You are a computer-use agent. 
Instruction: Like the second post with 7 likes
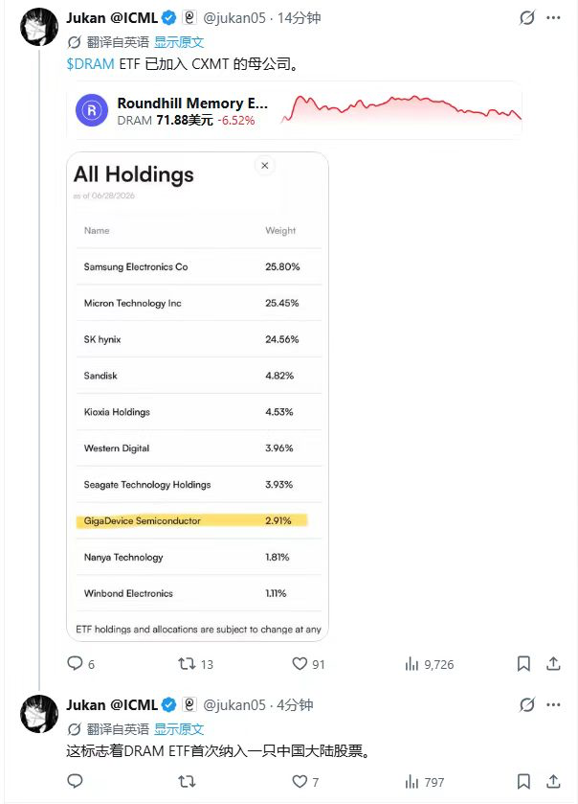[x=305, y=782]
